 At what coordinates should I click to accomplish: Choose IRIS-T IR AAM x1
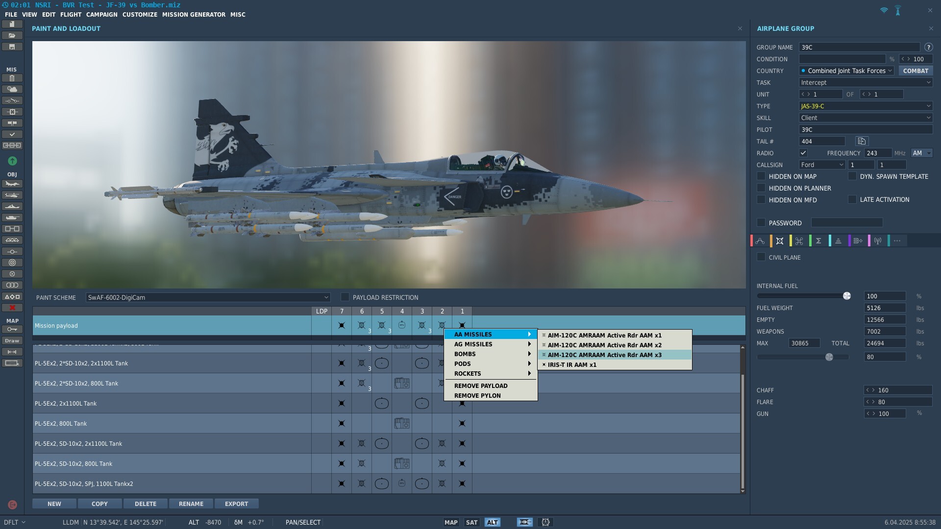coord(615,365)
